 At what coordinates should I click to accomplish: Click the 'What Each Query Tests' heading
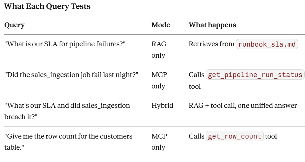click(x=47, y=6)
